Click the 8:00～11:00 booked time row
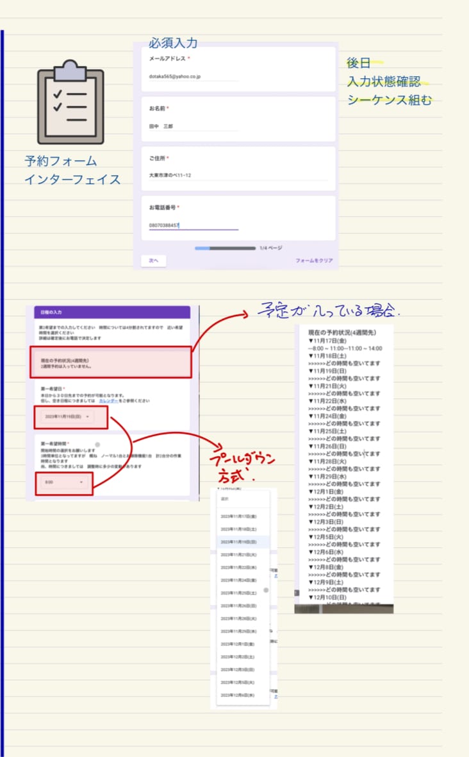 [345, 348]
